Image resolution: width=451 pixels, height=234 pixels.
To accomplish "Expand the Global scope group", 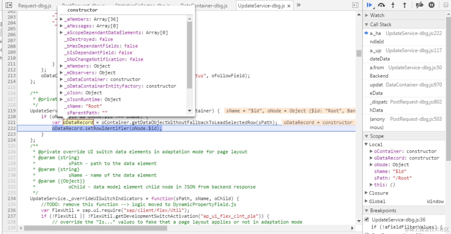I will (x=366, y=201).
